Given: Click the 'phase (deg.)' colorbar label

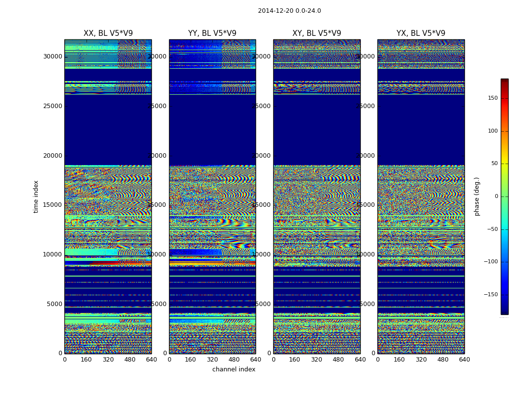Looking at the screenshot, I should (x=477, y=196).
